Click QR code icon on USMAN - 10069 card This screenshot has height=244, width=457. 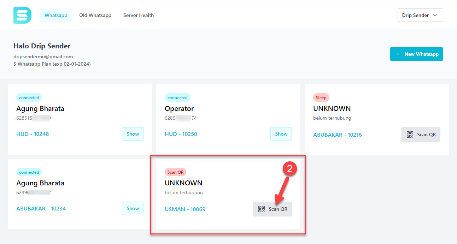(x=261, y=209)
